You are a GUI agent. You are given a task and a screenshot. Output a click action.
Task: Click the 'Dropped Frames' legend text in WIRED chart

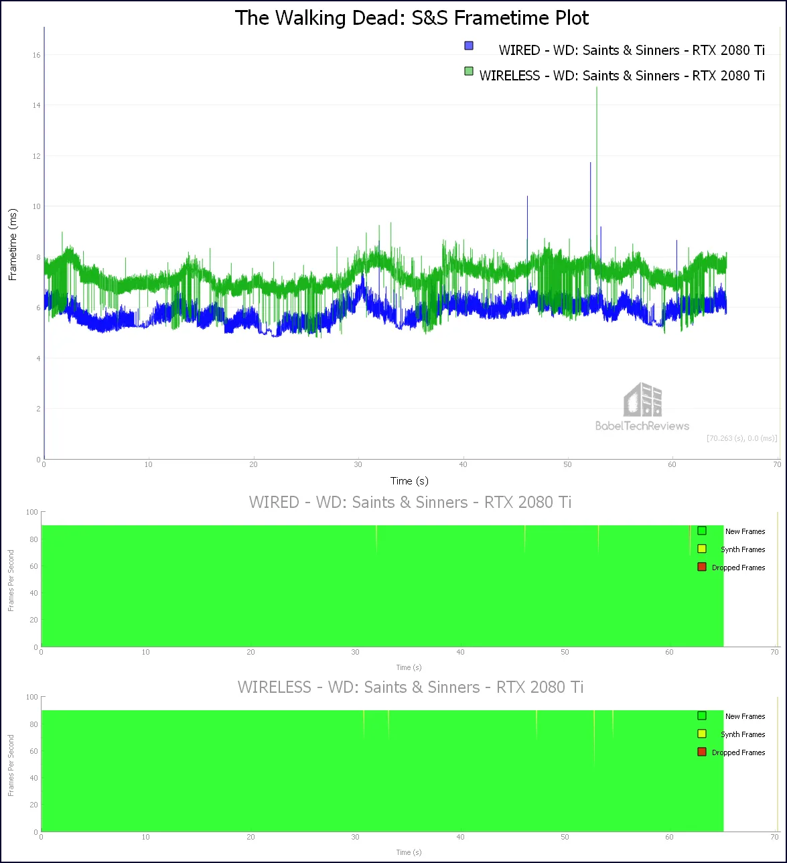(x=738, y=568)
